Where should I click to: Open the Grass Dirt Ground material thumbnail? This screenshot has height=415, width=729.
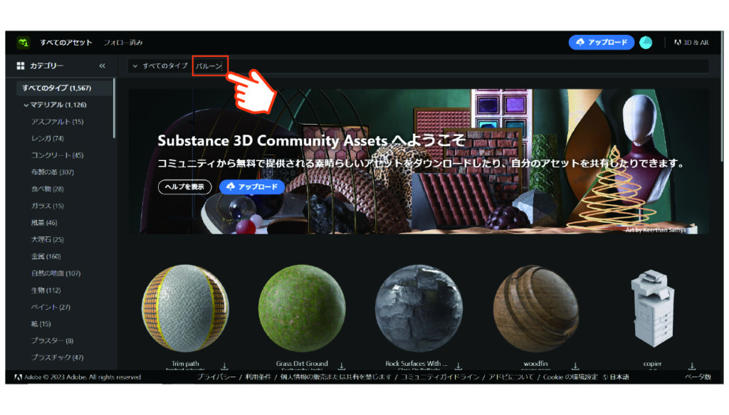tap(302, 308)
